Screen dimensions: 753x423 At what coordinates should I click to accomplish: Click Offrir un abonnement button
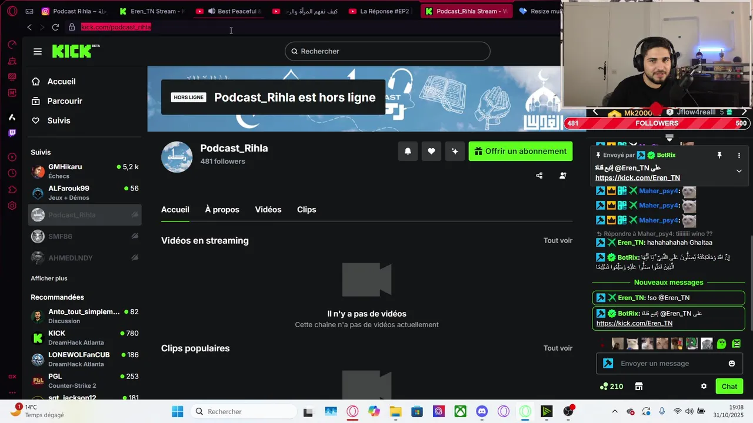521,151
